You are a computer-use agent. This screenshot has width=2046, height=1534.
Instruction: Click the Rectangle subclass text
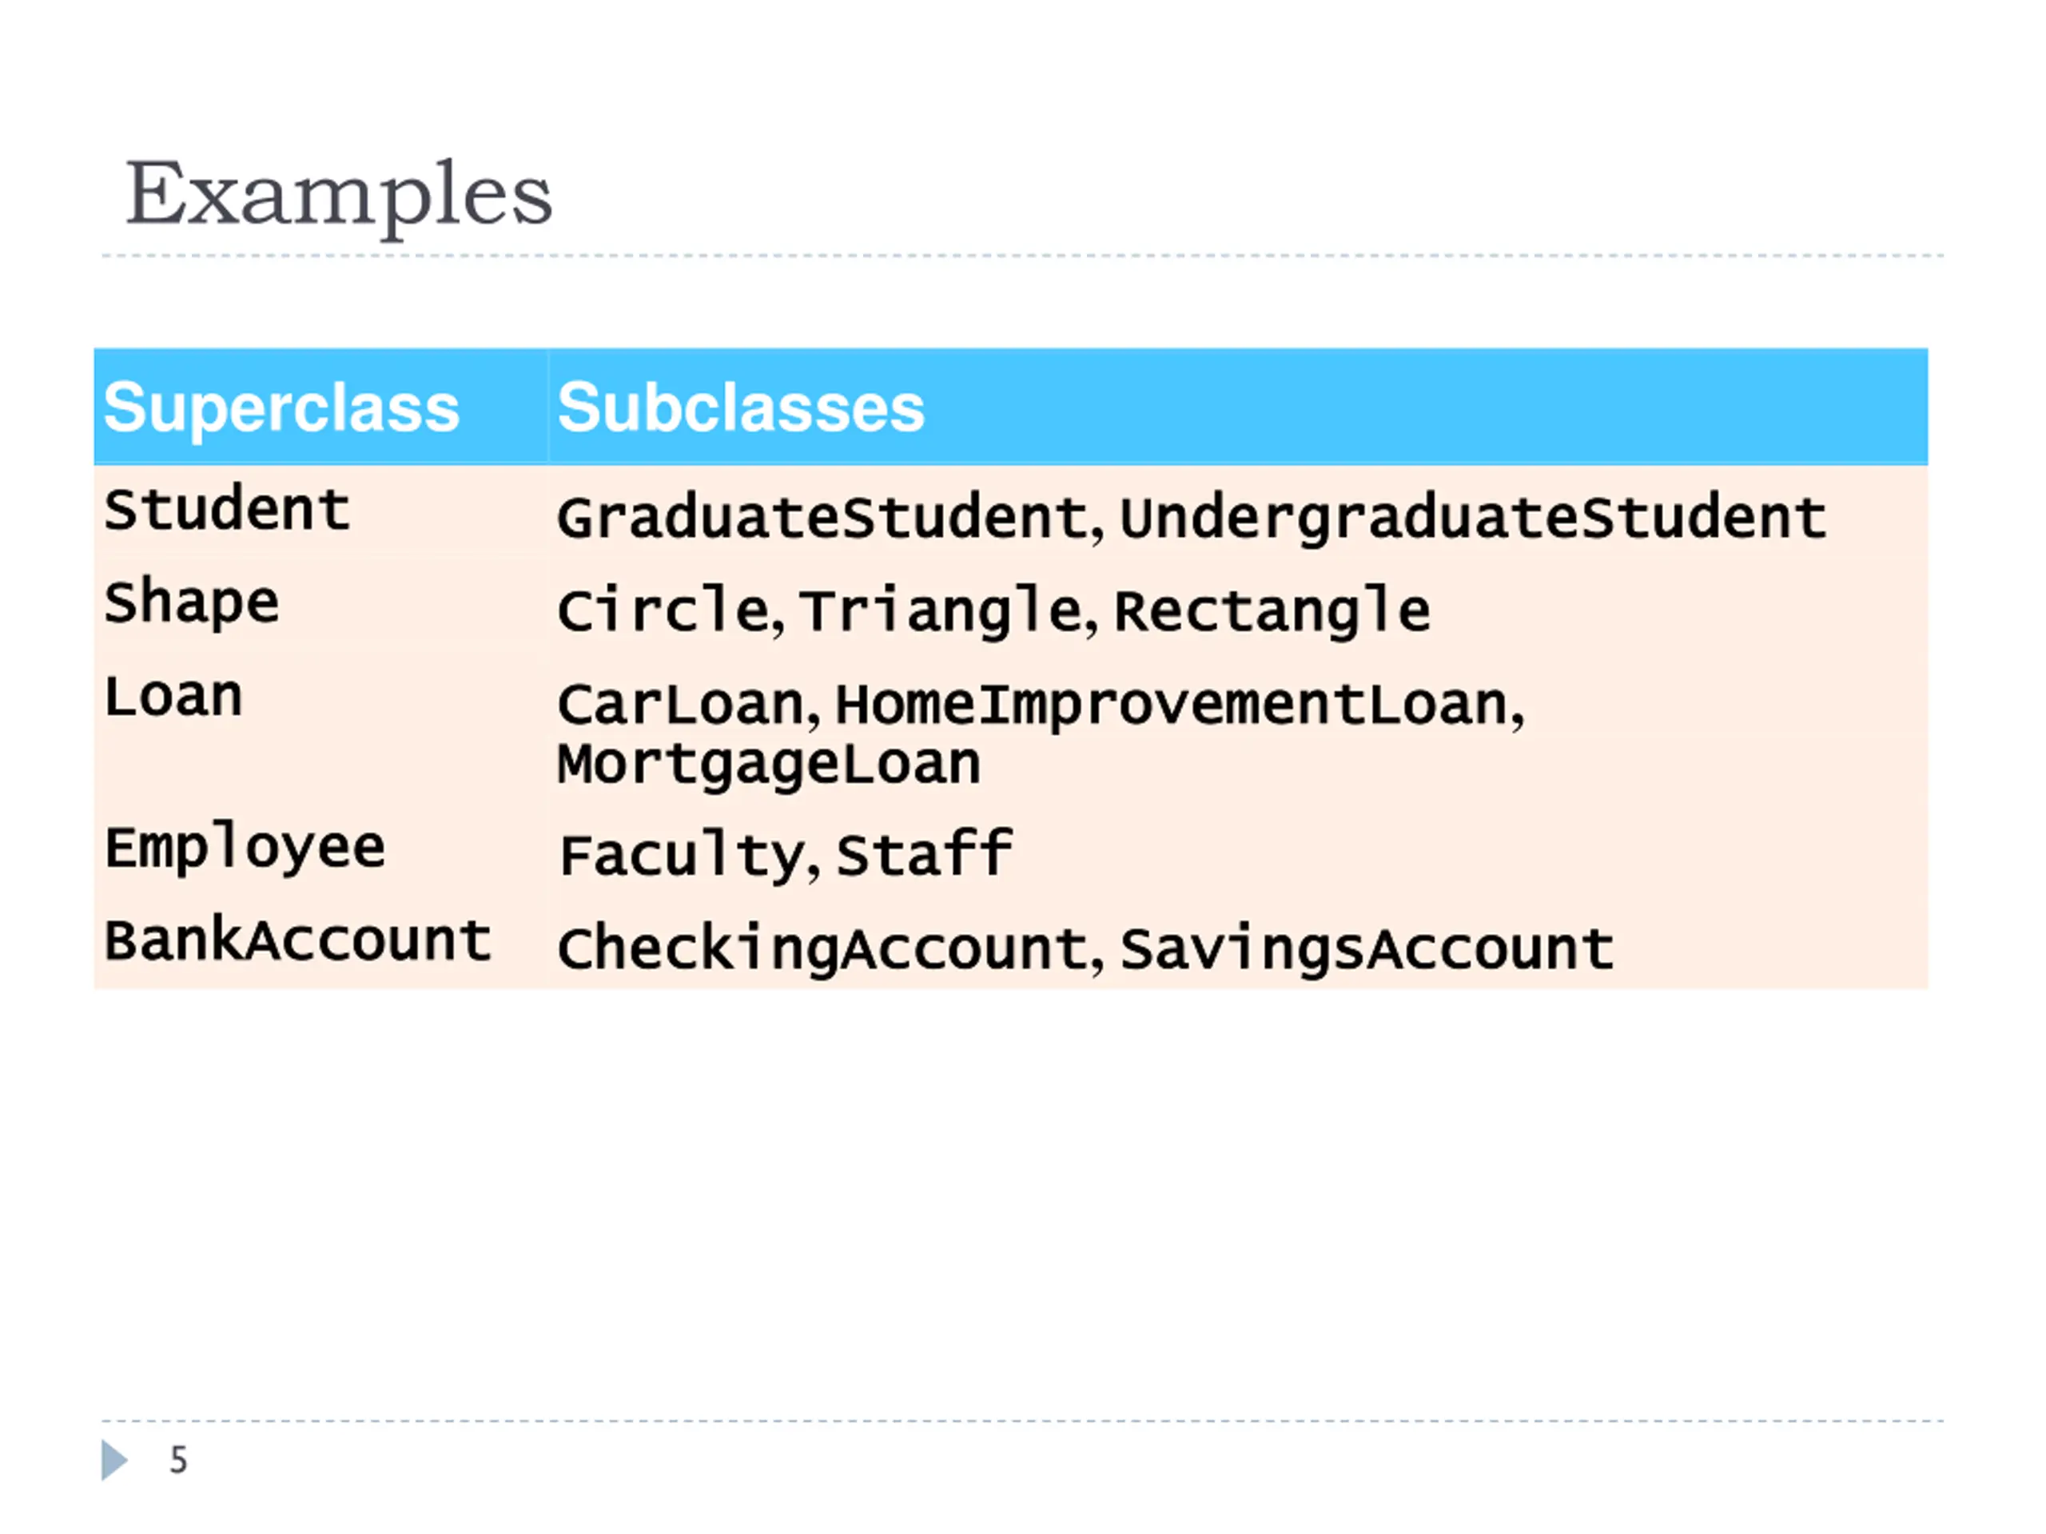(1272, 611)
